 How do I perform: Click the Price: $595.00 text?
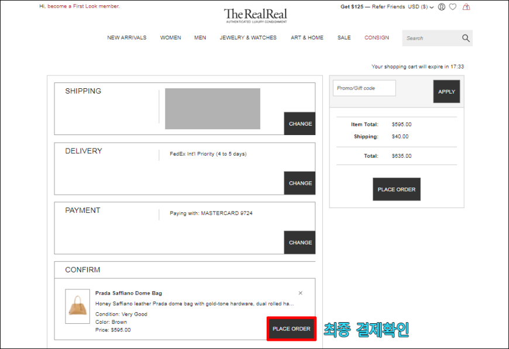coord(113,330)
